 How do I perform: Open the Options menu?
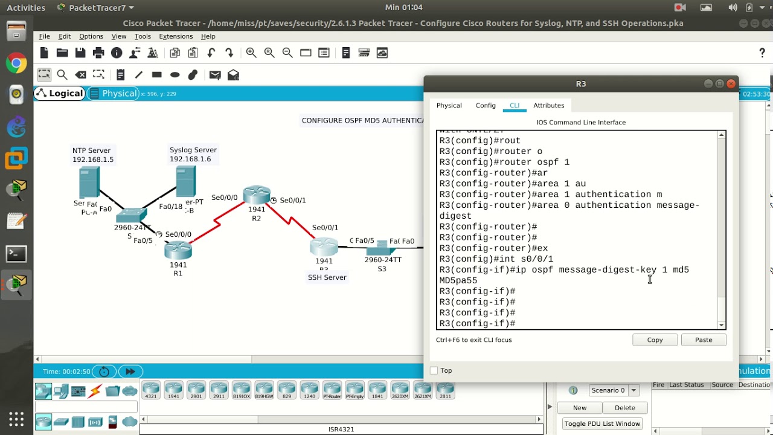tap(91, 36)
